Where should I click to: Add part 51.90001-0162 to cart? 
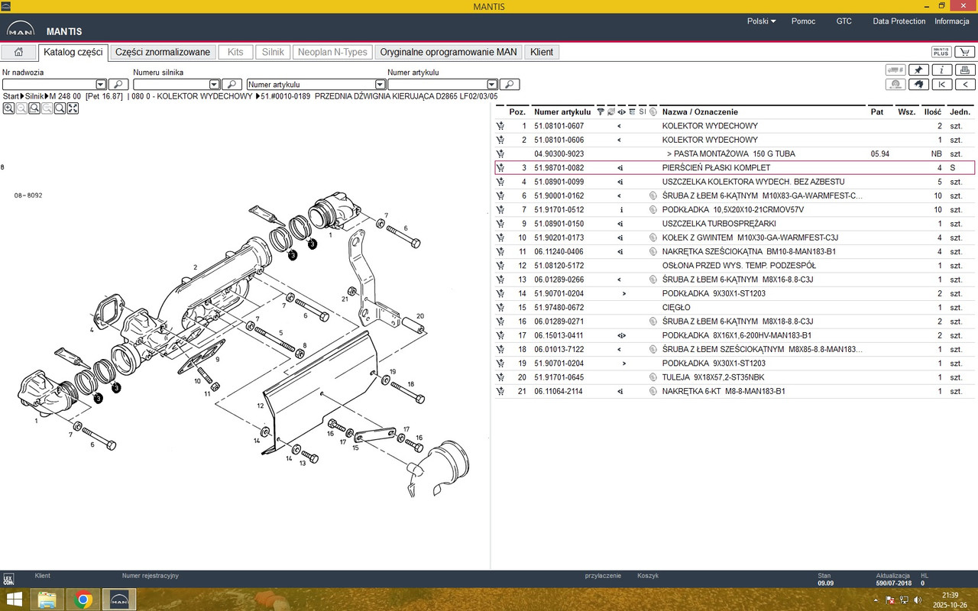500,196
